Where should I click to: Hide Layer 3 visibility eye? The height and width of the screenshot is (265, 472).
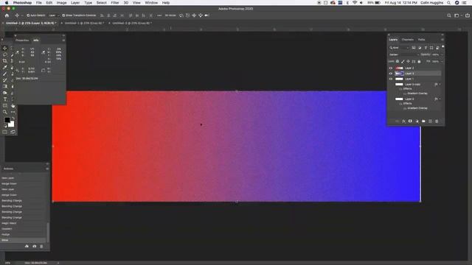(391, 74)
